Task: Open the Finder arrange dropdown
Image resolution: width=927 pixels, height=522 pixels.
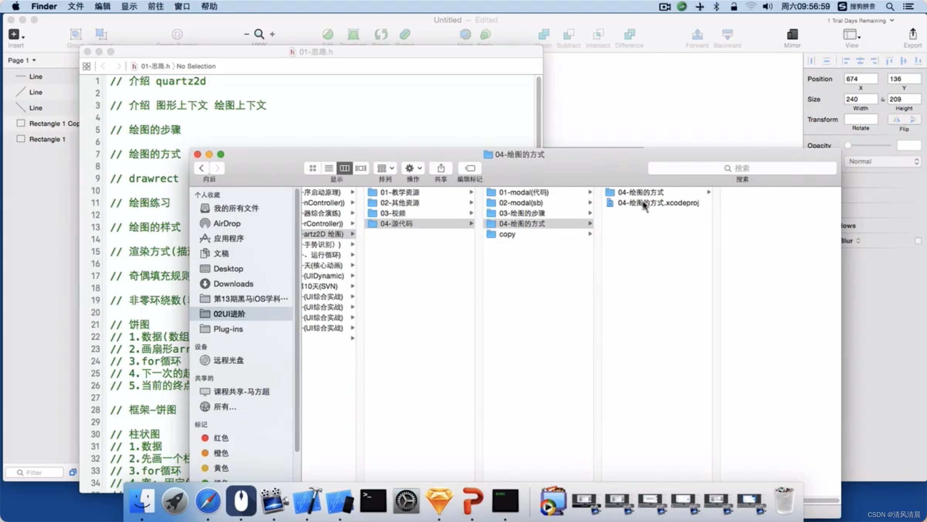Action: (385, 168)
